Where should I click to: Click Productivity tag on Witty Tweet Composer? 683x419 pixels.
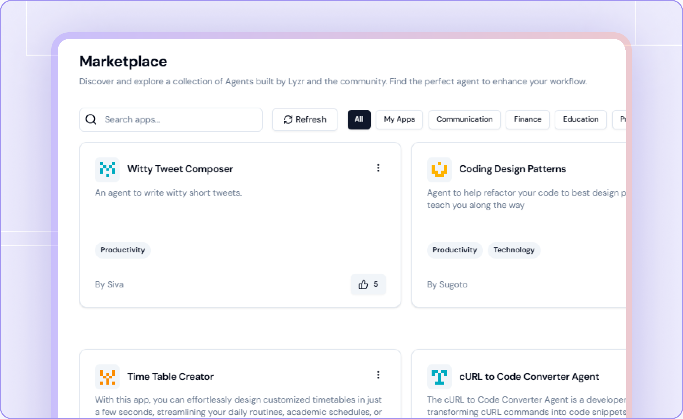(x=123, y=250)
